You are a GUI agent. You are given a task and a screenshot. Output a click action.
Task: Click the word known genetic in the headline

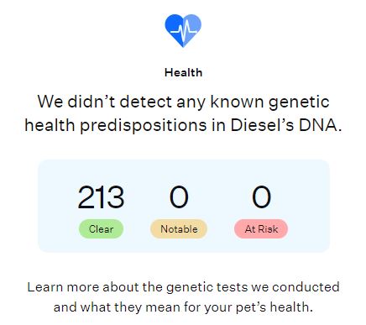[269, 102]
